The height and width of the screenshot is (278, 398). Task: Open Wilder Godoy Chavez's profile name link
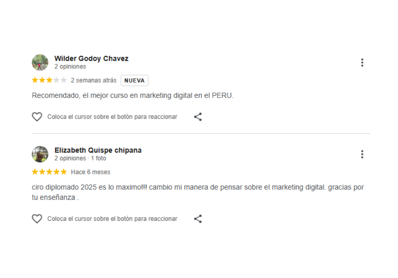tap(91, 59)
